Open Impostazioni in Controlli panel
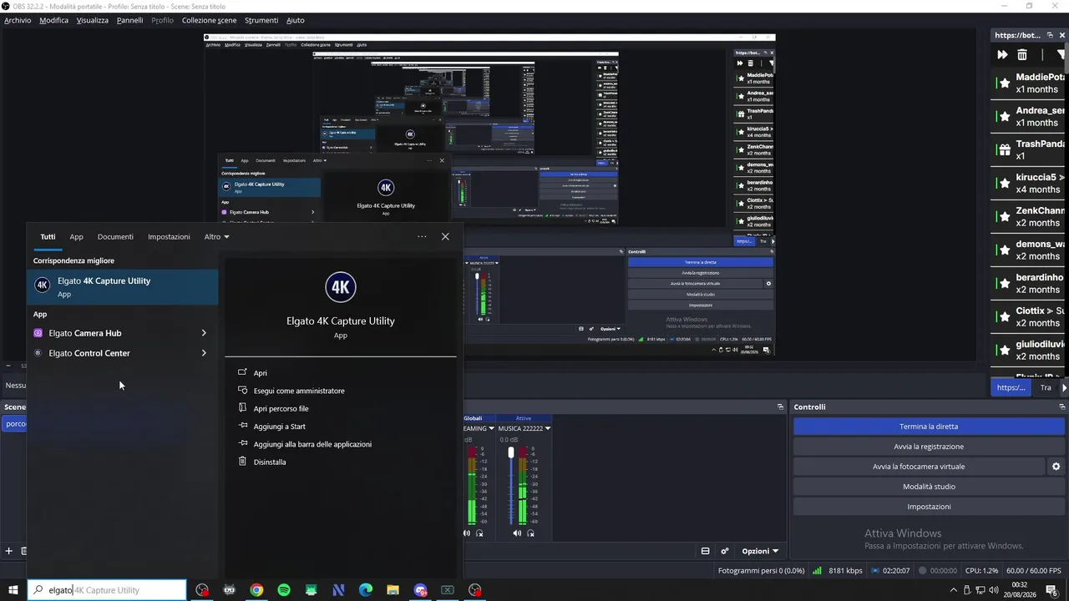This screenshot has height=601, width=1069. point(929,507)
